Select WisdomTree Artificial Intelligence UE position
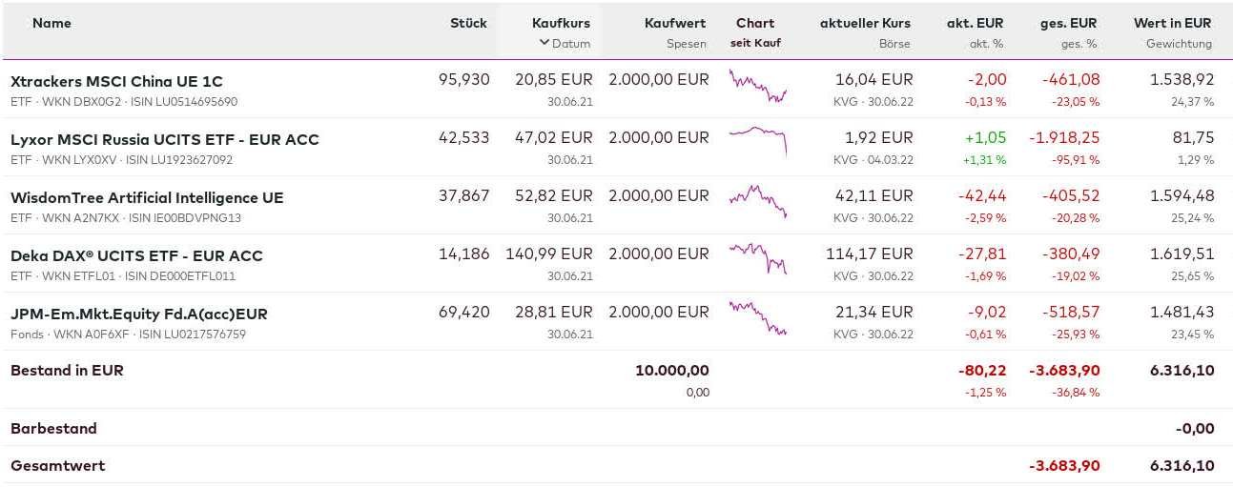The image size is (1233, 487). 147,197
